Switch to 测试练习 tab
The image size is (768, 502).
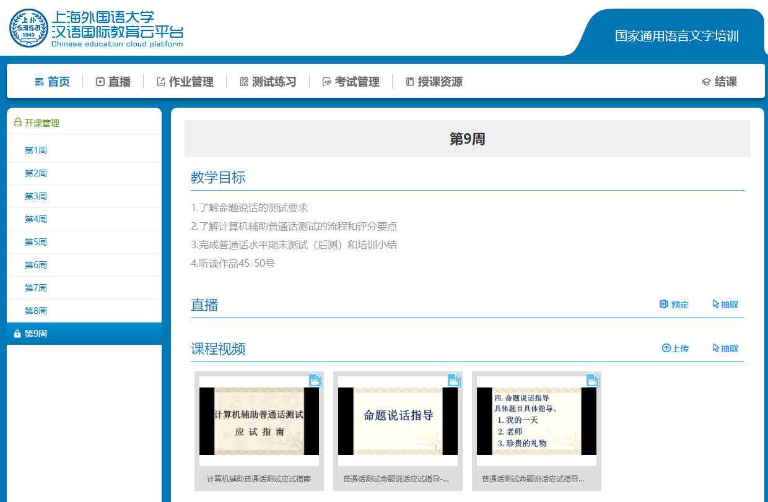click(x=268, y=82)
